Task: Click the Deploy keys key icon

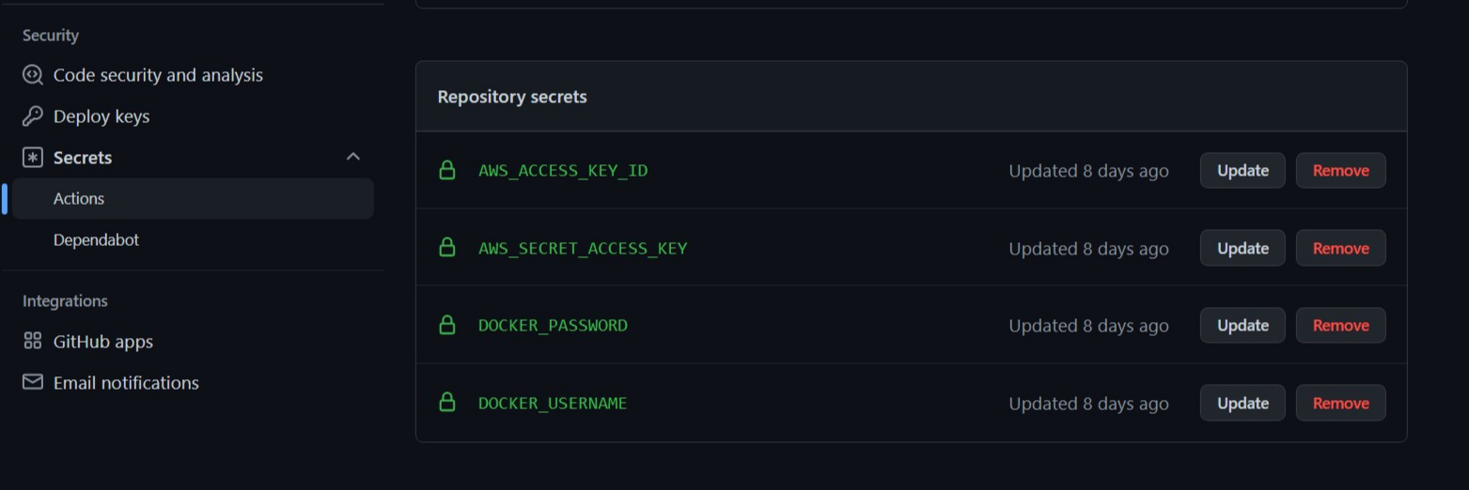Action: click(33, 116)
